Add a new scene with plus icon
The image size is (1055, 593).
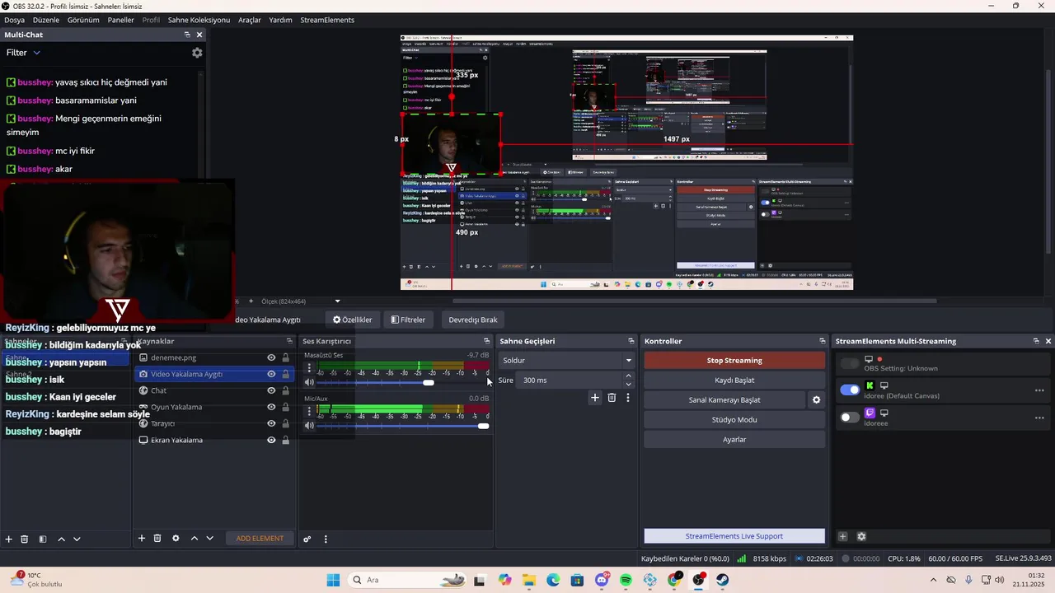coord(9,539)
